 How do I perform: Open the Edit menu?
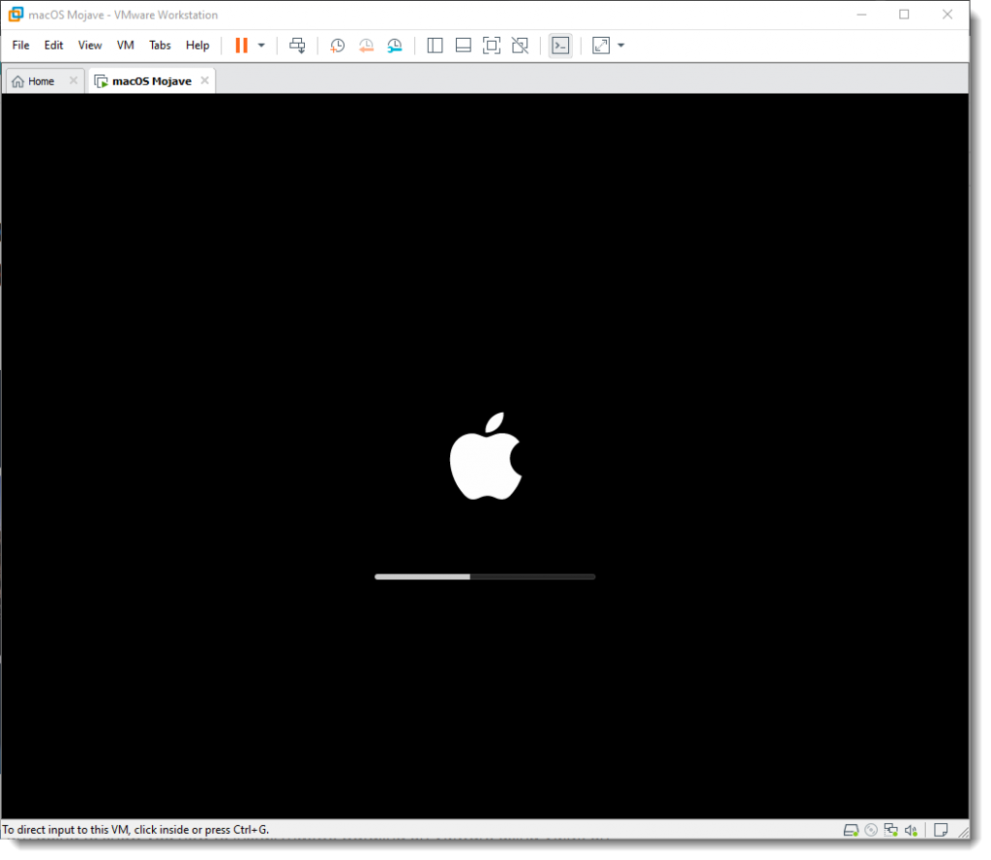54,46
